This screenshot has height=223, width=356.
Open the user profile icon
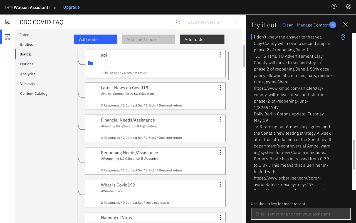click(349, 6)
